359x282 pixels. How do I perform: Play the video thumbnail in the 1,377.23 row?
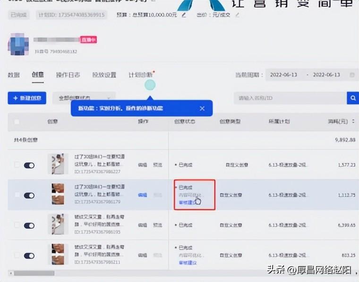pyautogui.click(x=58, y=164)
